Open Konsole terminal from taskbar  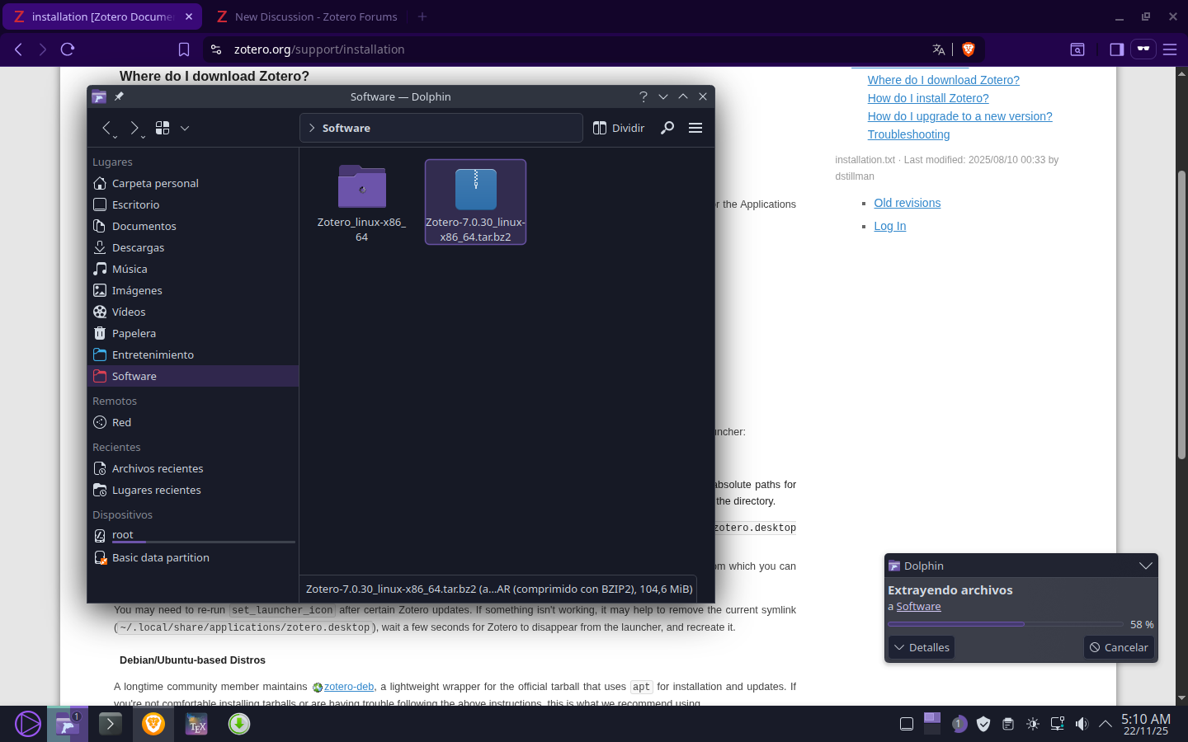coord(111,724)
